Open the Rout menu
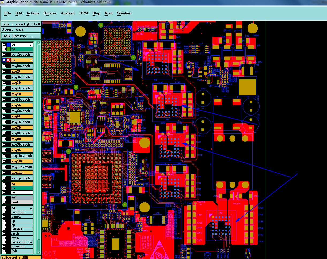 pyautogui.click(x=109, y=13)
